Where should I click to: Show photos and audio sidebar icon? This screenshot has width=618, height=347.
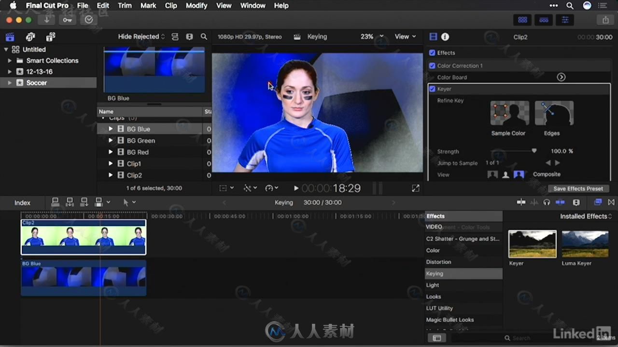tap(30, 37)
